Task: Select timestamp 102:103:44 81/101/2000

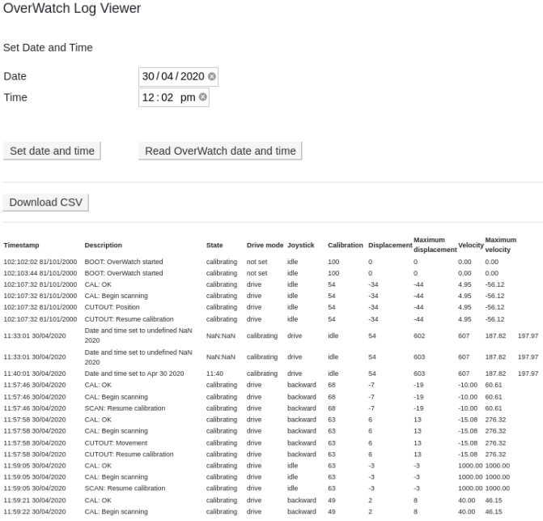Action: (40, 273)
